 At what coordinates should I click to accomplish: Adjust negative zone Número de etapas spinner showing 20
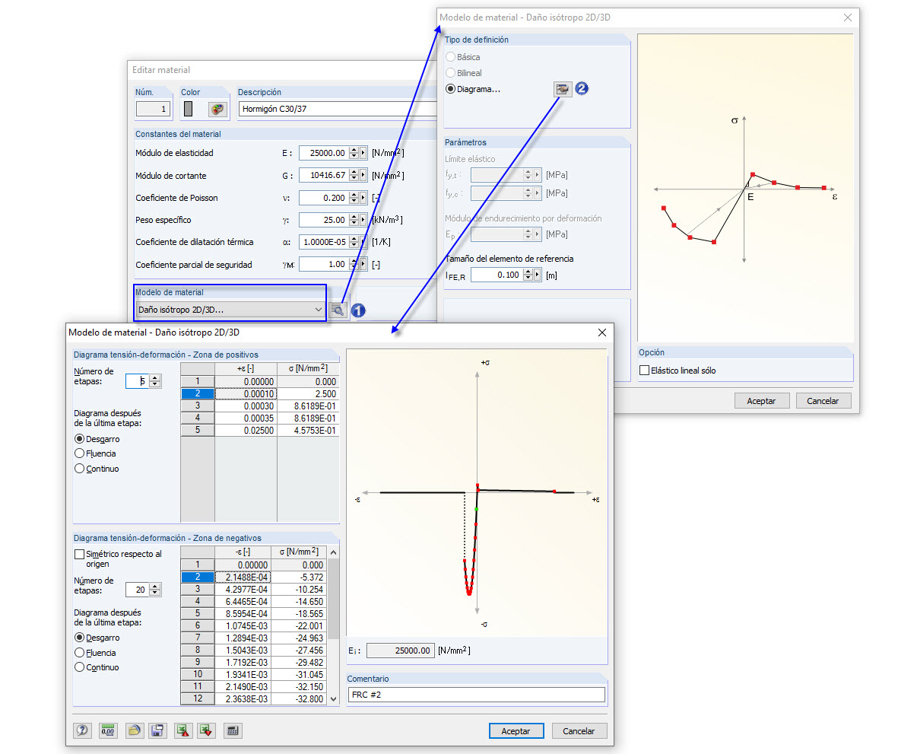(x=155, y=590)
